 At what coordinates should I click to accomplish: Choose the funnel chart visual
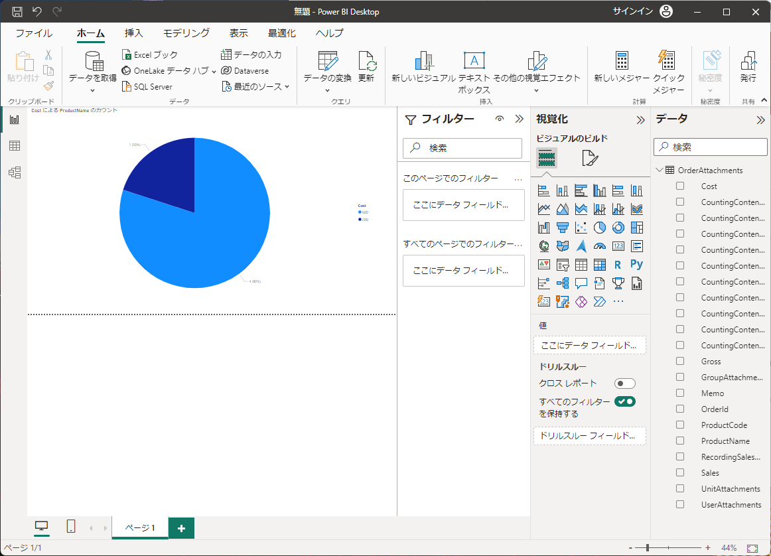coord(563,228)
